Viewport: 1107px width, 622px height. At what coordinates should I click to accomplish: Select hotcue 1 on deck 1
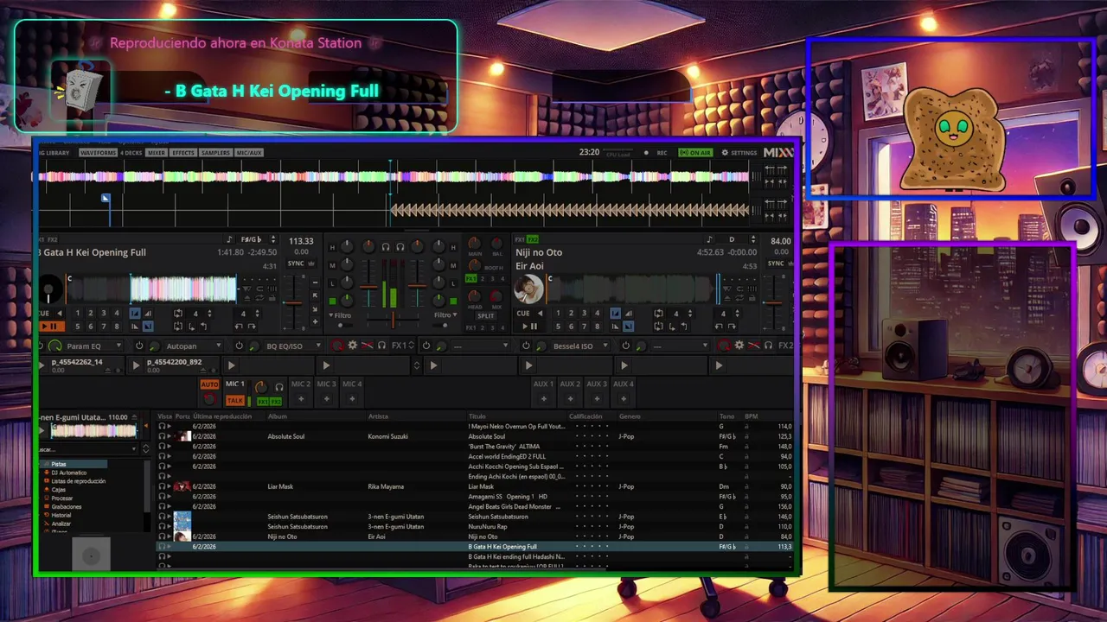[78, 313]
